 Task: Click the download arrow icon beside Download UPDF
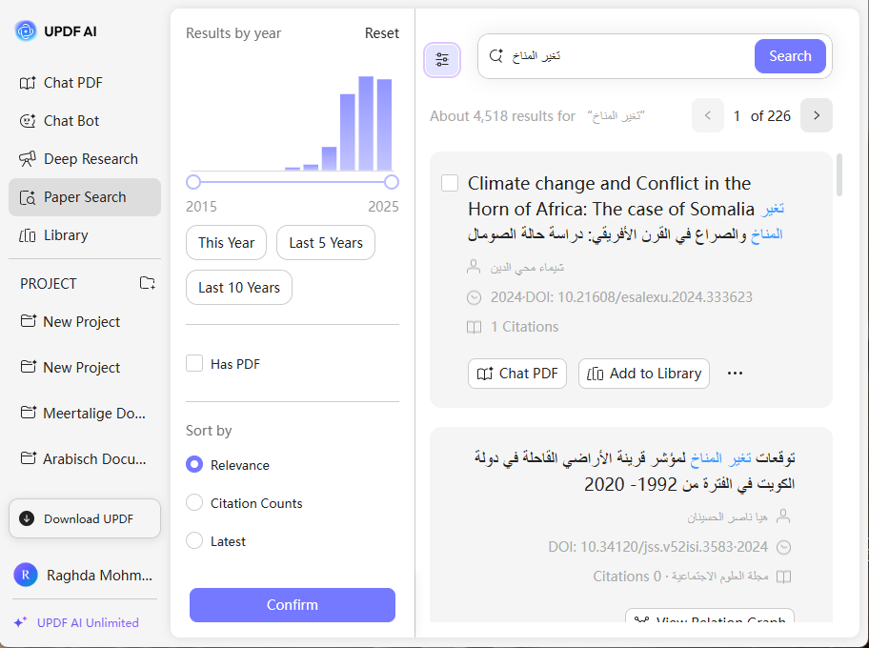pos(27,518)
